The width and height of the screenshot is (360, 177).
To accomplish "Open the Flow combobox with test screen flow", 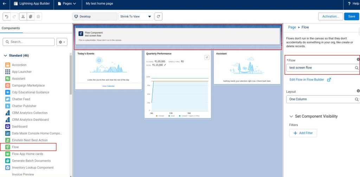I will tap(323, 68).
